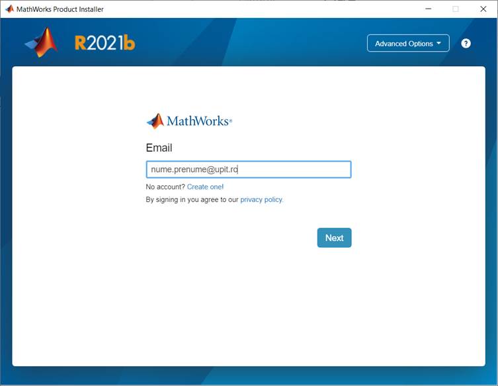Click the title bar MathWorks installer icon
The image size is (498, 386).
[x=9, y=9]
